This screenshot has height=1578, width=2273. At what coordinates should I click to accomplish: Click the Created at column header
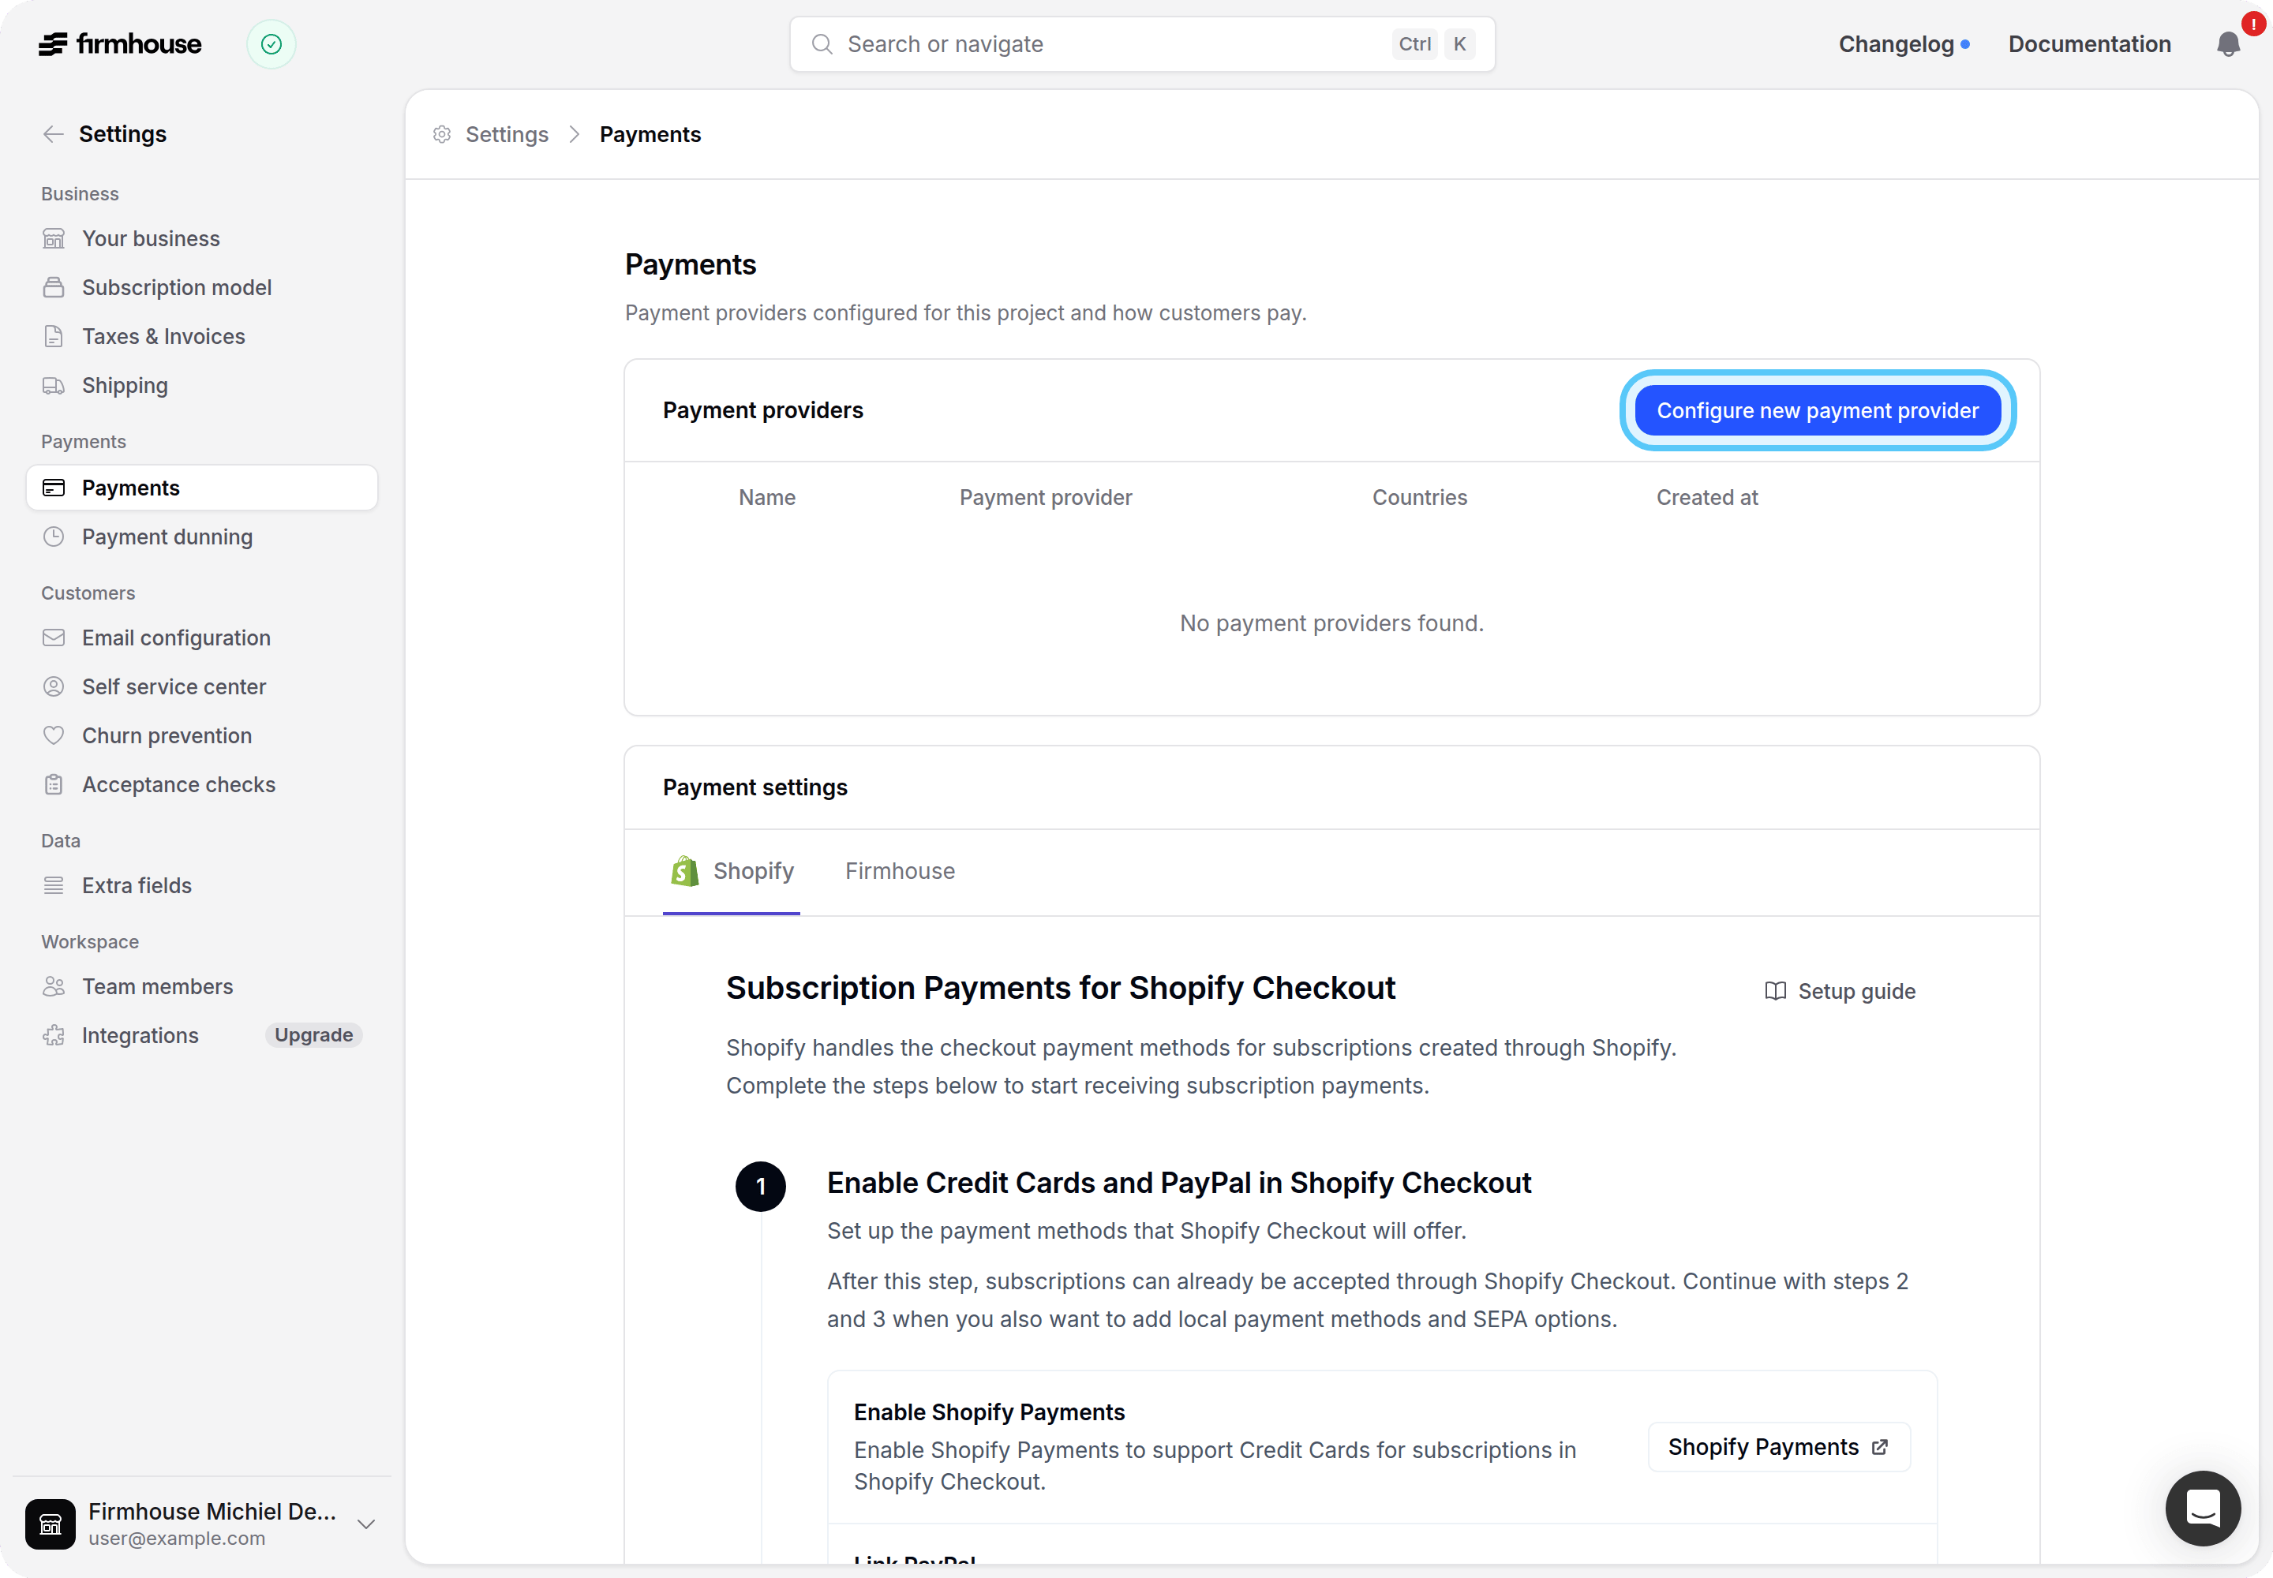pyautogui.click(x=1707, y=499)
